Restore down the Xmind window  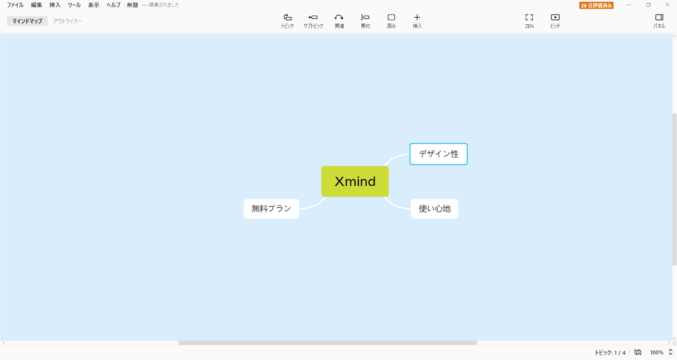tap(648, 5)
